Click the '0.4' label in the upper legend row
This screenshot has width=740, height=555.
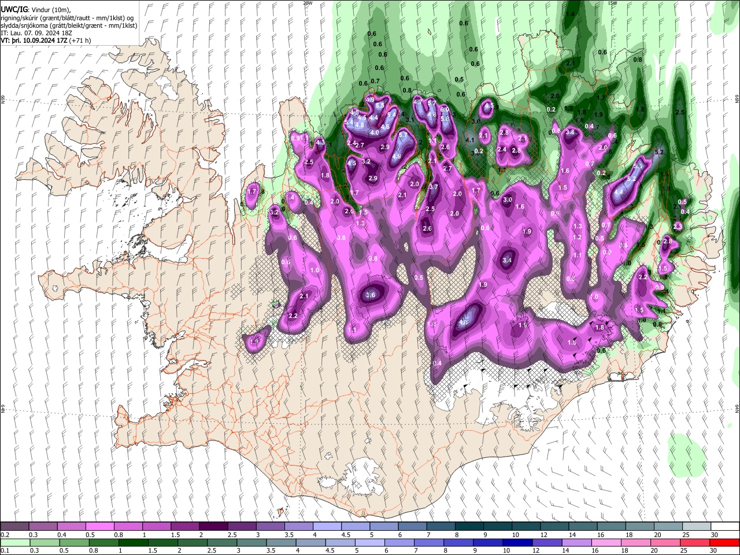coord(61,535)
